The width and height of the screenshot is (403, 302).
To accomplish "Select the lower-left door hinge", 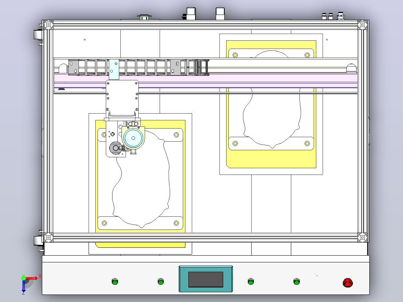I will 38,241.
